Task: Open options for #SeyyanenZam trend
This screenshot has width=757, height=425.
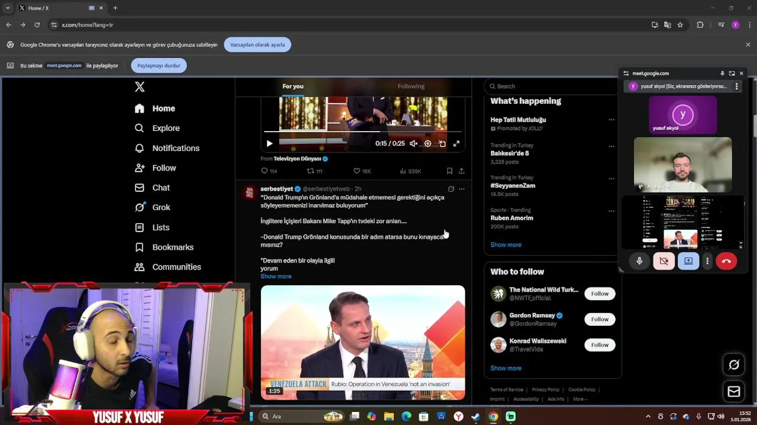Action: click(612, 178)
